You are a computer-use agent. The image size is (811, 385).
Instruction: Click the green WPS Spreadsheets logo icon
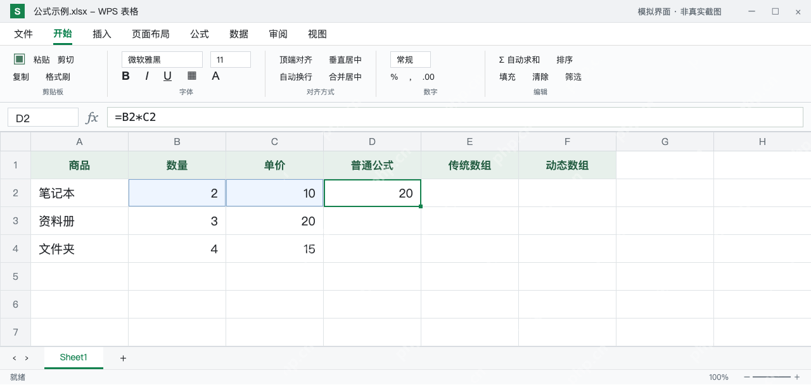click(x=18, y=11)
